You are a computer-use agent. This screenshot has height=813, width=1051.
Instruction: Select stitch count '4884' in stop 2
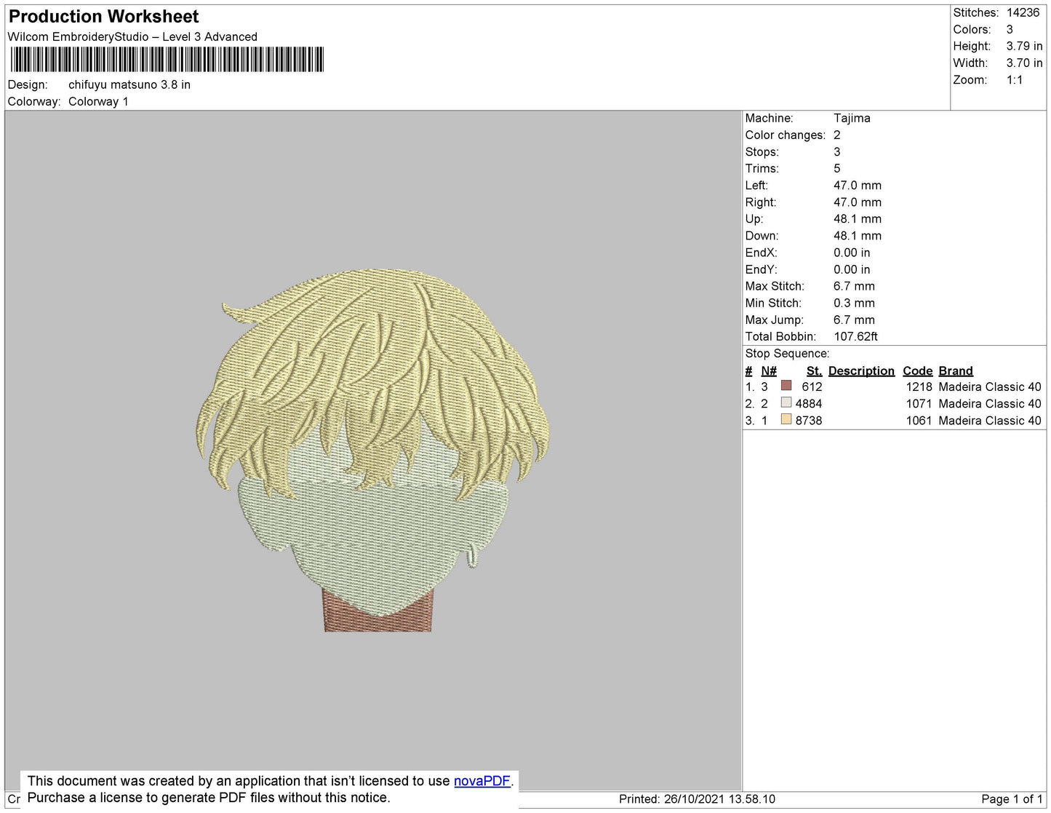pyautogui.click(x=809, y=404)
